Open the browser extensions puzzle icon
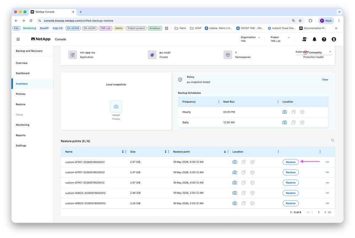The image size is (355, 238). pos(310,21)
